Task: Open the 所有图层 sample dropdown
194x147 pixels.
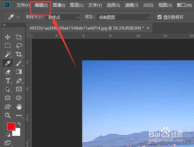Action: (x=124, y=17)
